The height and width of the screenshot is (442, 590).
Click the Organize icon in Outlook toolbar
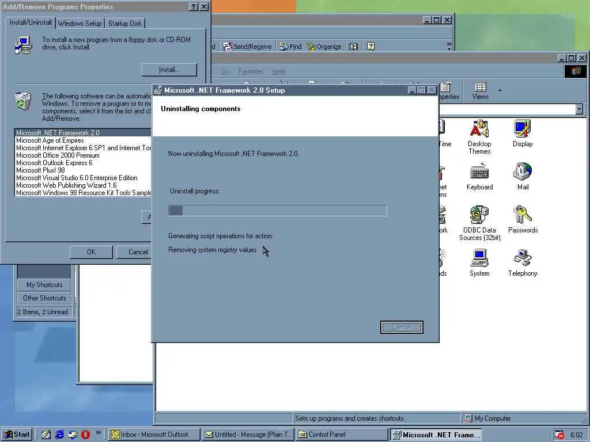(324, 46)
